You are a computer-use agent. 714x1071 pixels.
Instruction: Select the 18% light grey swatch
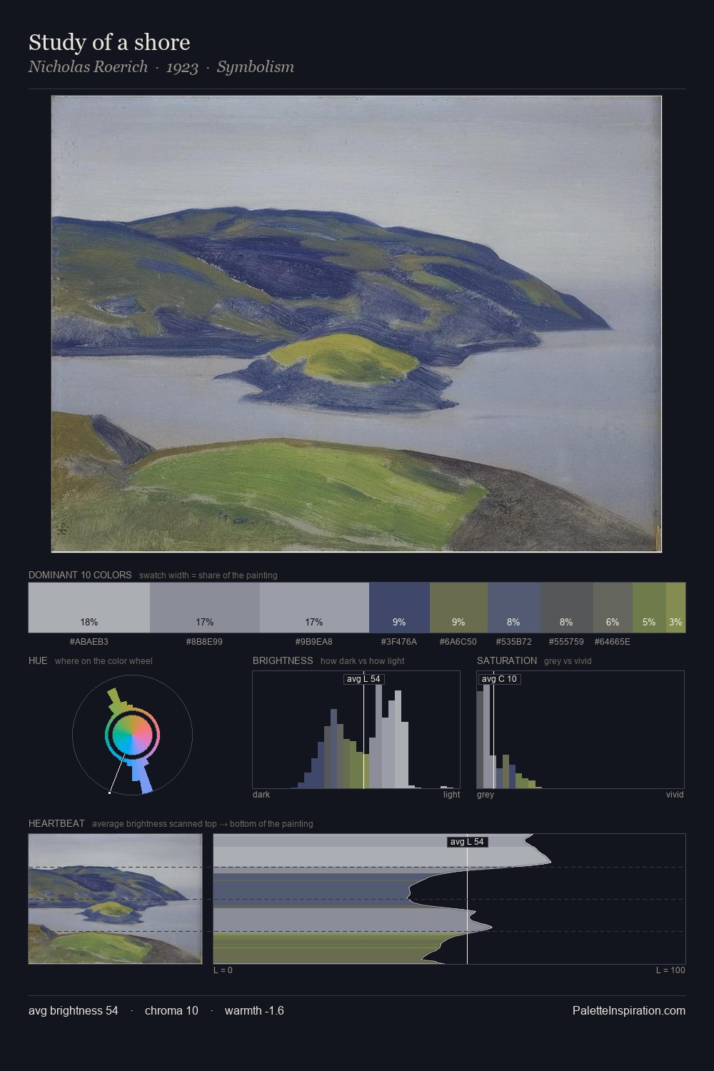[x=89, y=608]
